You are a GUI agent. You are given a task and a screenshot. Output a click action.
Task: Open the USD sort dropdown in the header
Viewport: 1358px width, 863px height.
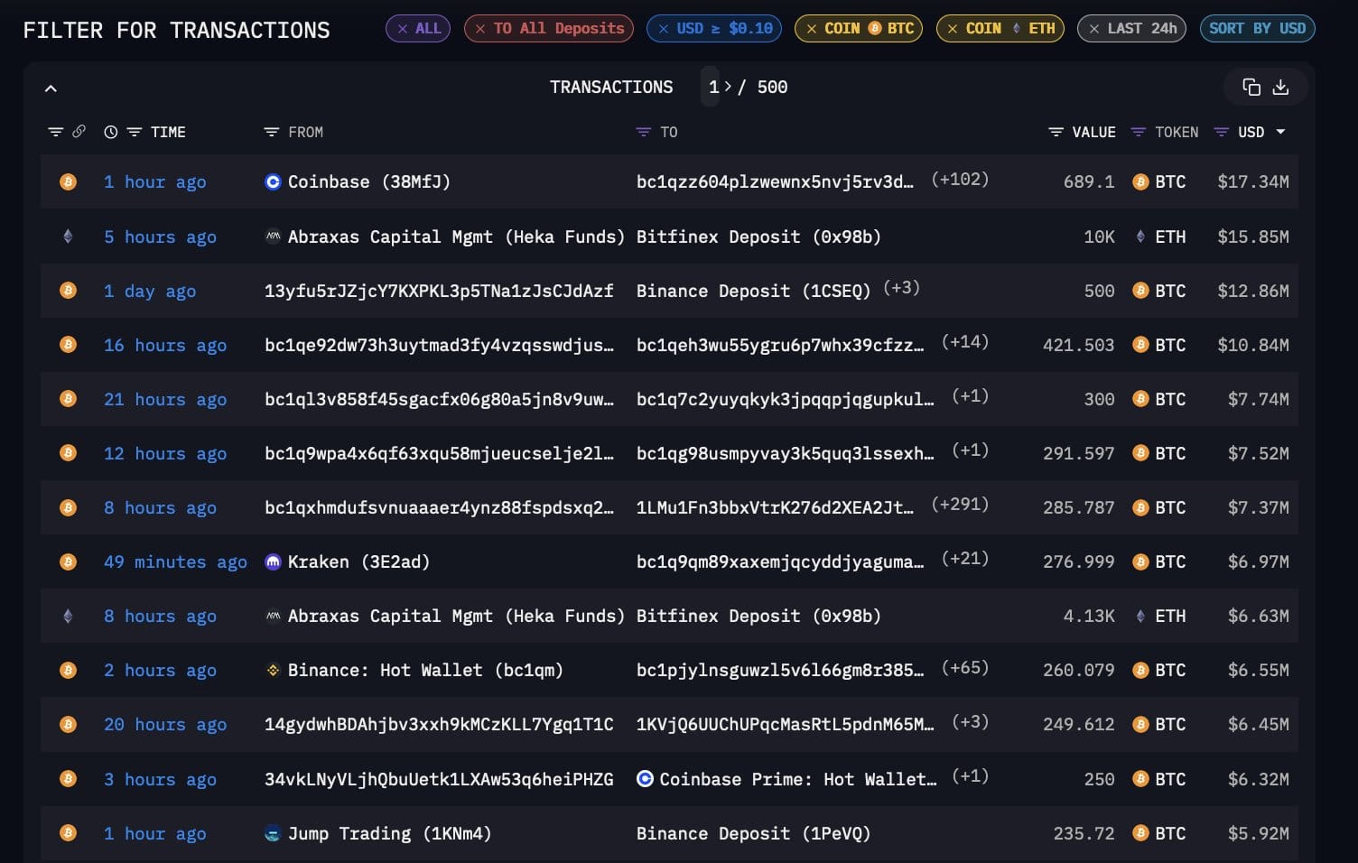[1281, 132]
